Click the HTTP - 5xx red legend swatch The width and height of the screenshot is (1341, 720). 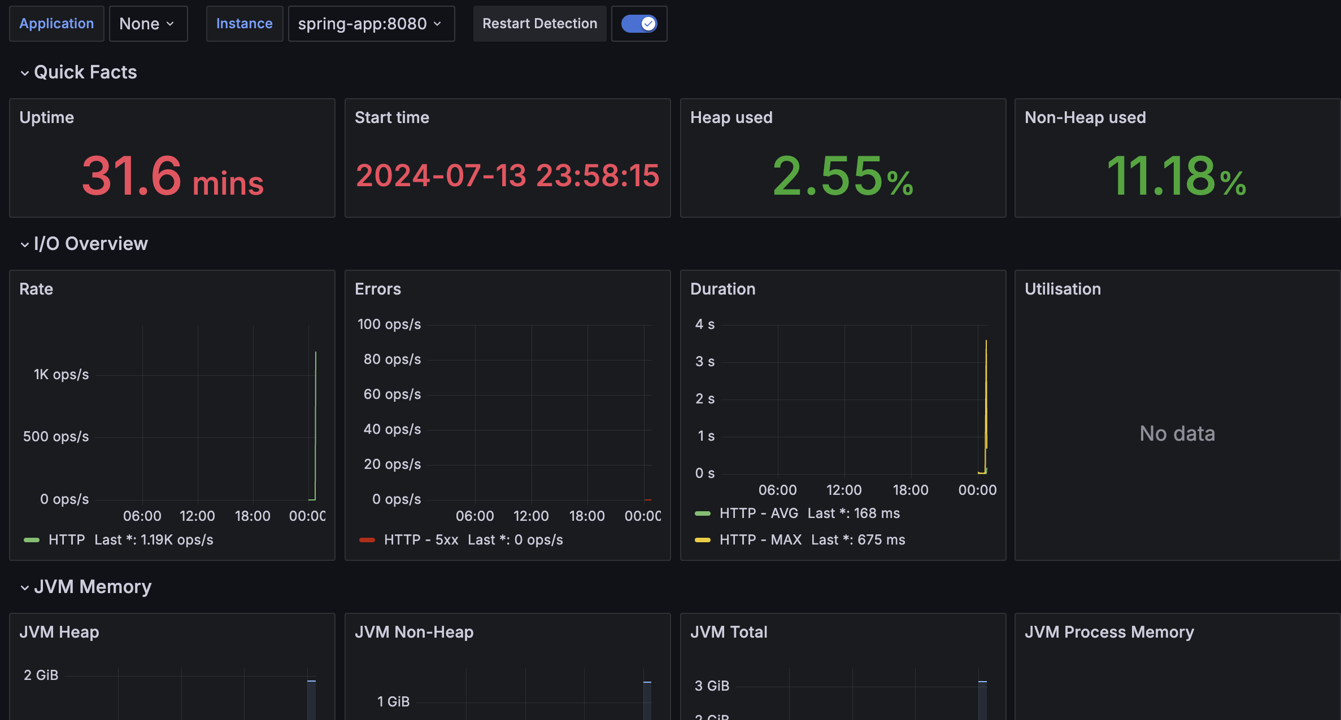click(x=367, y=540)
